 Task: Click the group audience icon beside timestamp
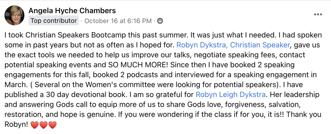coord(160,21)
